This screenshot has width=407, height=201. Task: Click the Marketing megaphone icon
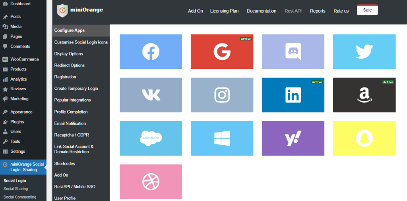pyautogui.click(x=5, y=99)
